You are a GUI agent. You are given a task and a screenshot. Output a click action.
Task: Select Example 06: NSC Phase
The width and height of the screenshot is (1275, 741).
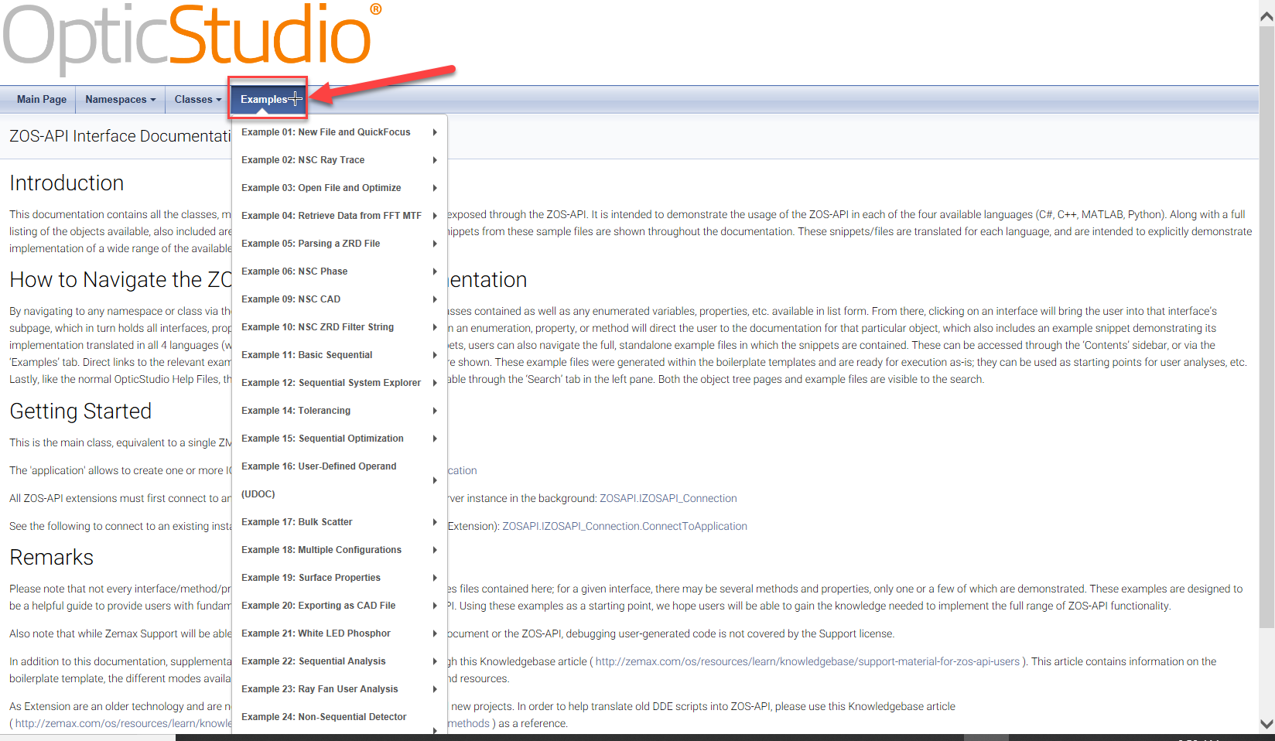coord(340,271)
